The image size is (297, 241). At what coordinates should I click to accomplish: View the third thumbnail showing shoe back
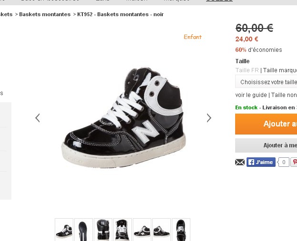coord(103,229)
